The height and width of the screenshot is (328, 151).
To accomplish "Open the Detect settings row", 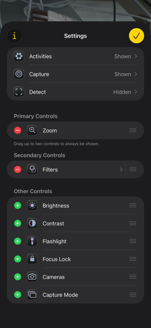I will pos(75,92).
